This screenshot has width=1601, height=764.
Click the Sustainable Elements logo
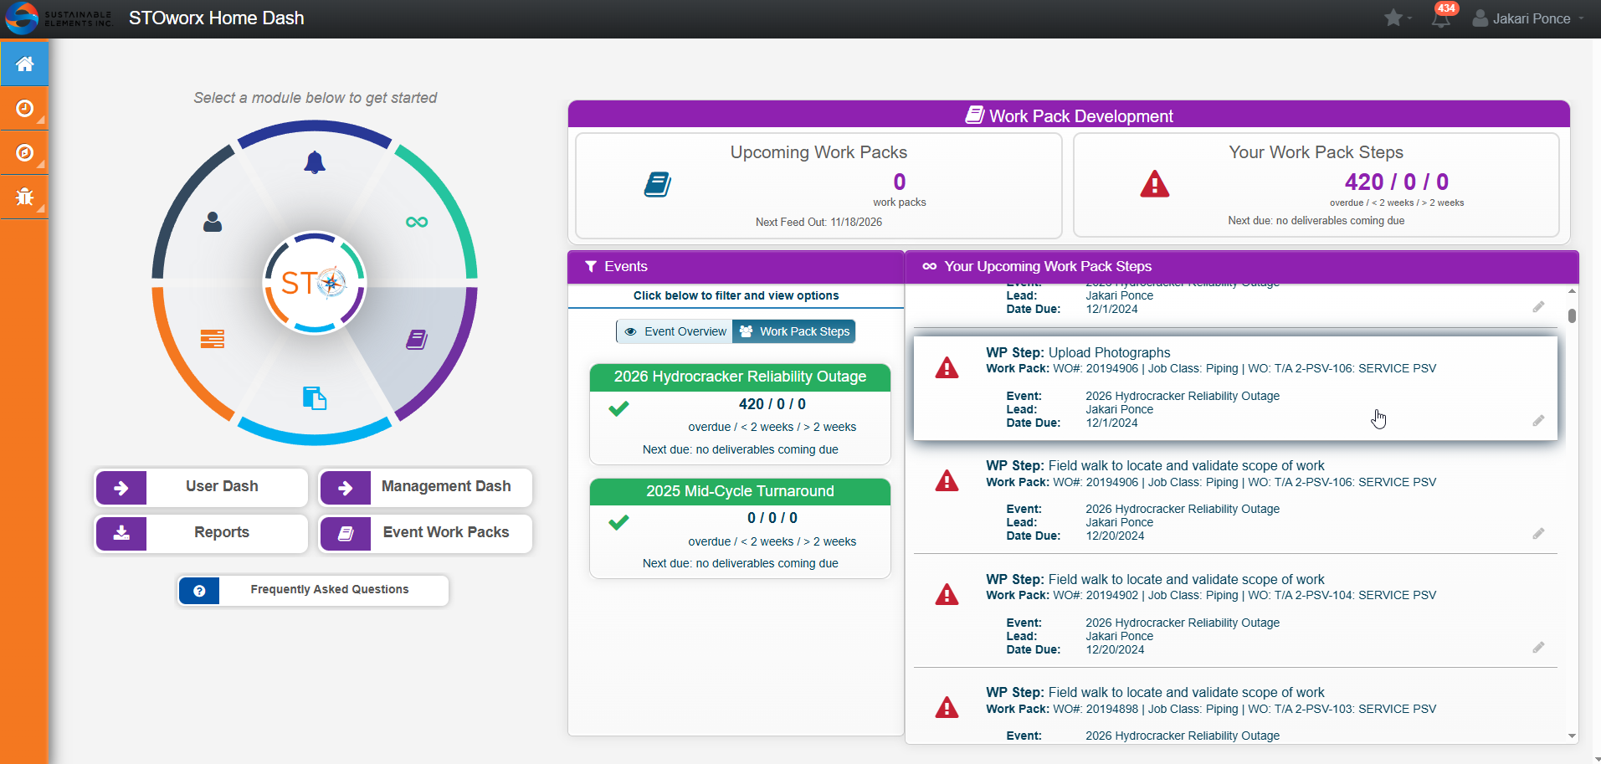click(59, 18)
